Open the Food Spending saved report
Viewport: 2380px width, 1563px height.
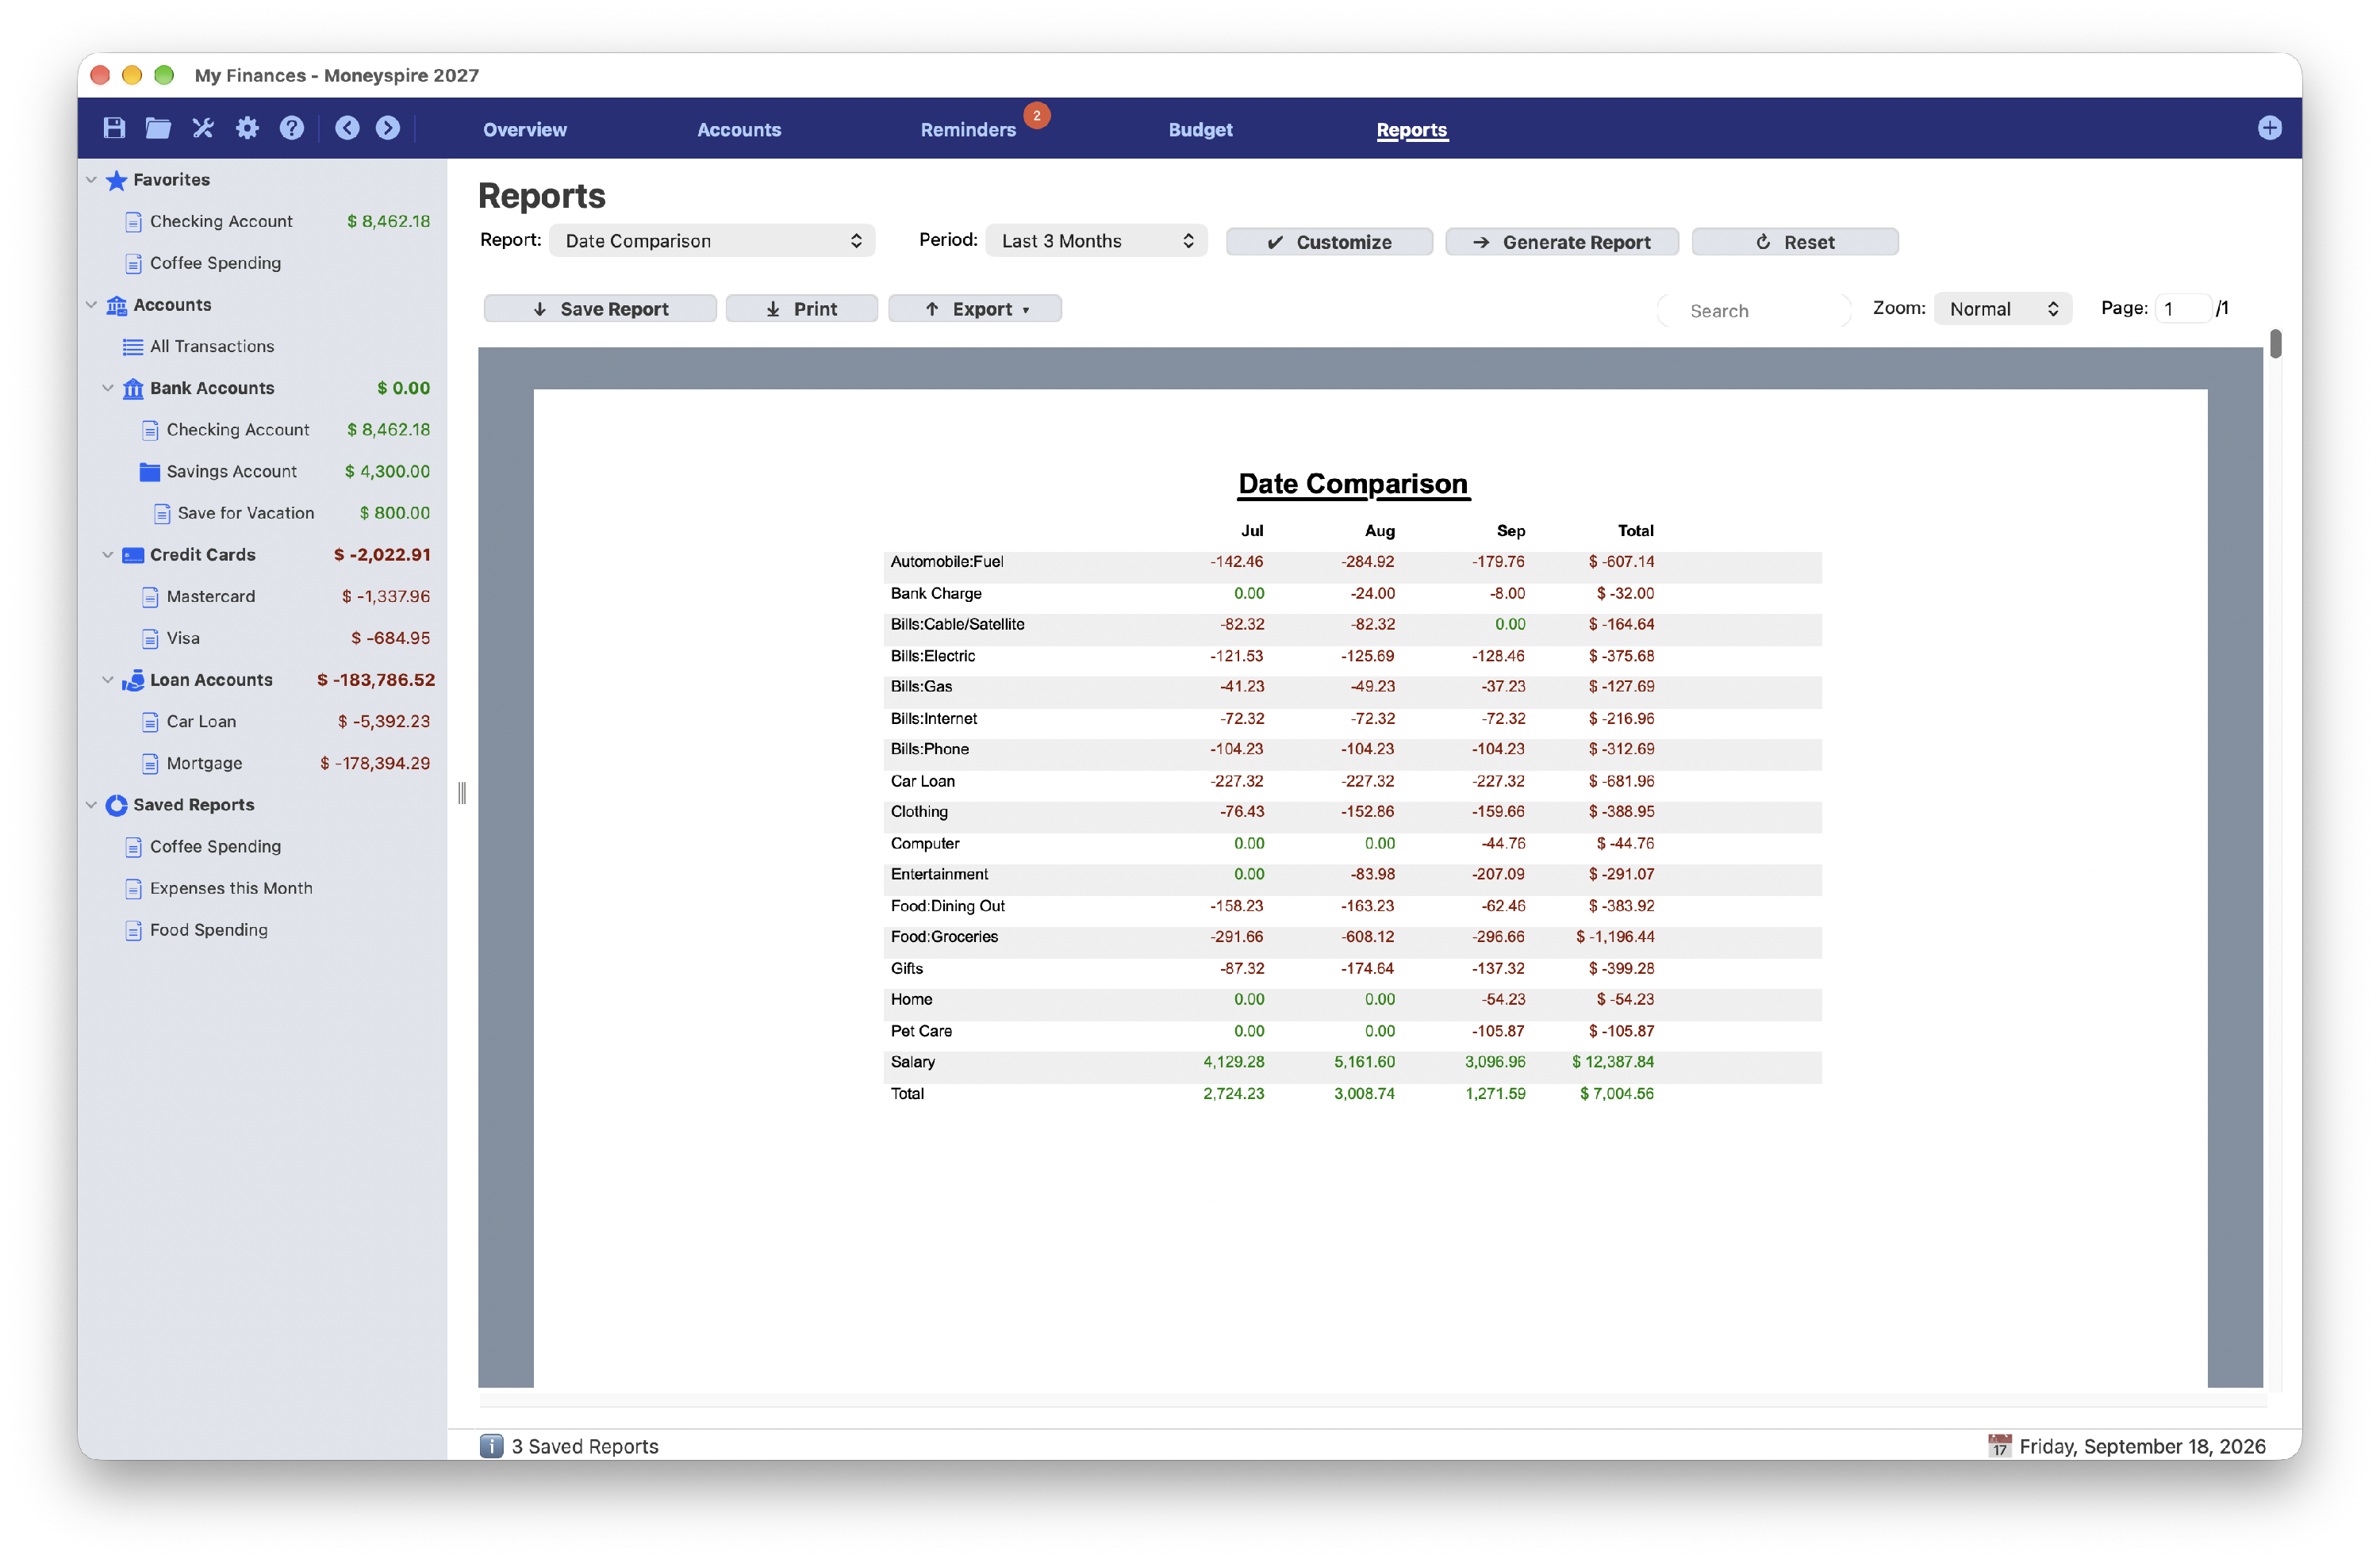[209, 929]
